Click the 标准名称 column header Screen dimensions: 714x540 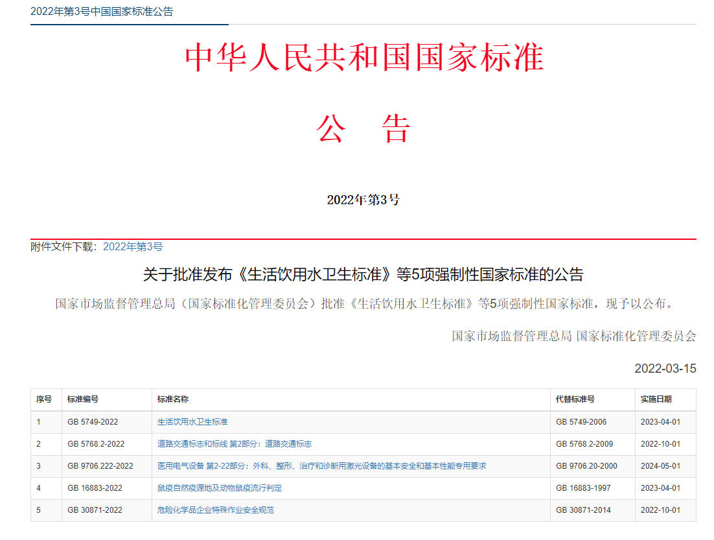pyautogui.click(x=173, y=399)
